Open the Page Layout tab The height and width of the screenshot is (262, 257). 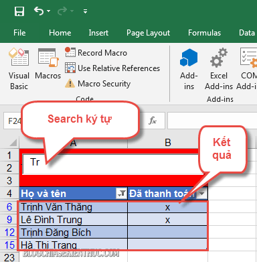point(149,33)
